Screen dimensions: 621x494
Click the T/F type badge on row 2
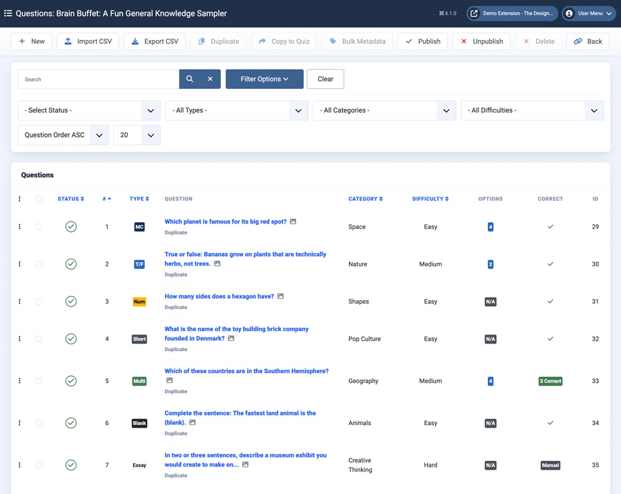[139, 264]
